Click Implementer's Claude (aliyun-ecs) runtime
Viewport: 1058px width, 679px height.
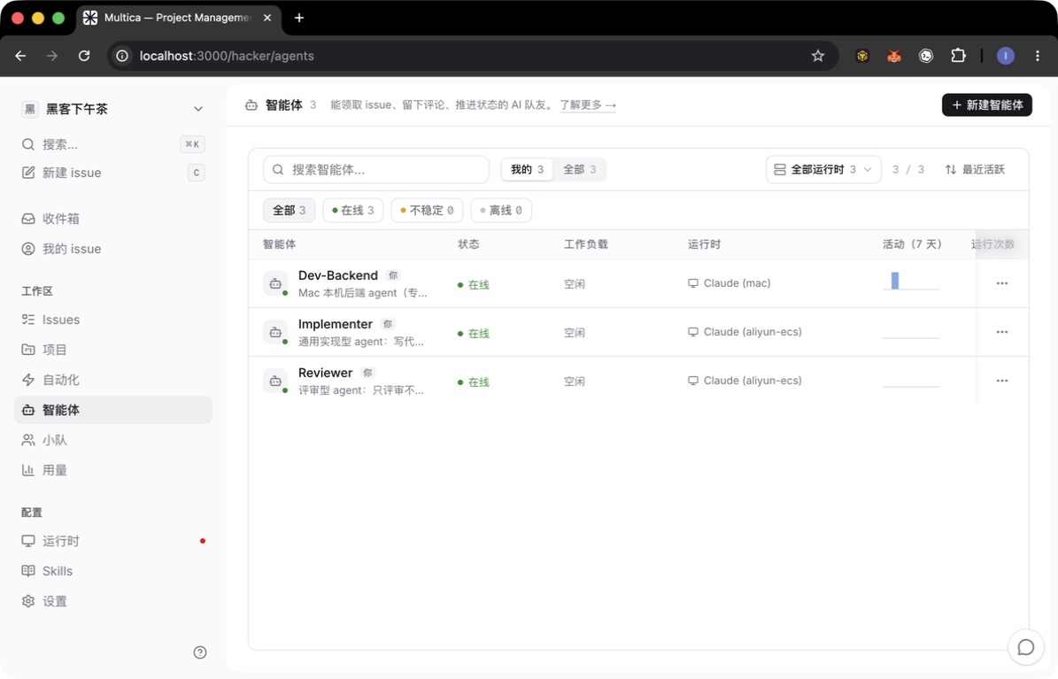point(745,331)
